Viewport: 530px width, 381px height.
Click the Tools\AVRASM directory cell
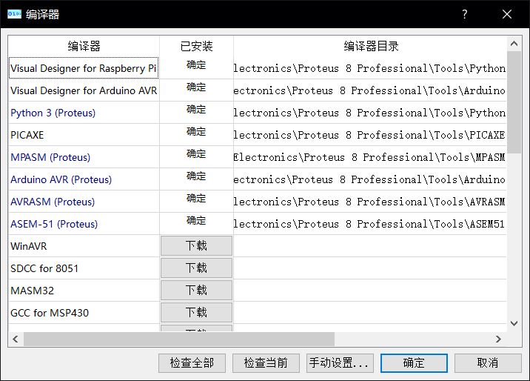(x=370, y=202)
